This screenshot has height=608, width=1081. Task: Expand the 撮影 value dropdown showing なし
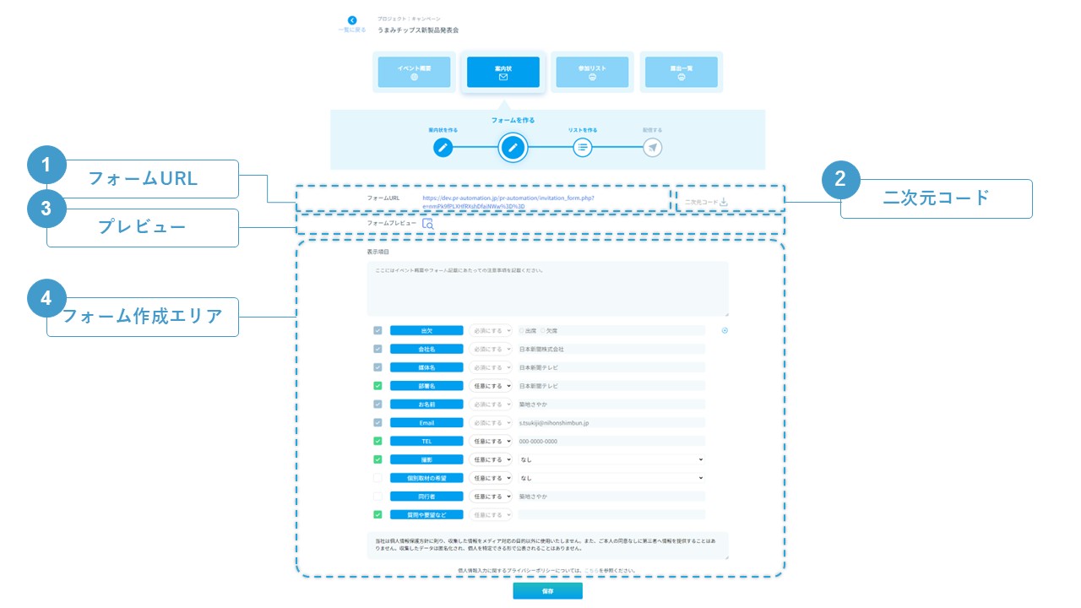tap(611, 459)
